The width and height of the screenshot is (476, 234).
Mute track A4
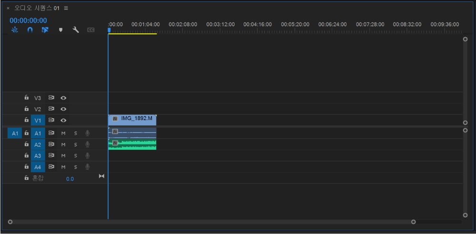coord(63,167)
